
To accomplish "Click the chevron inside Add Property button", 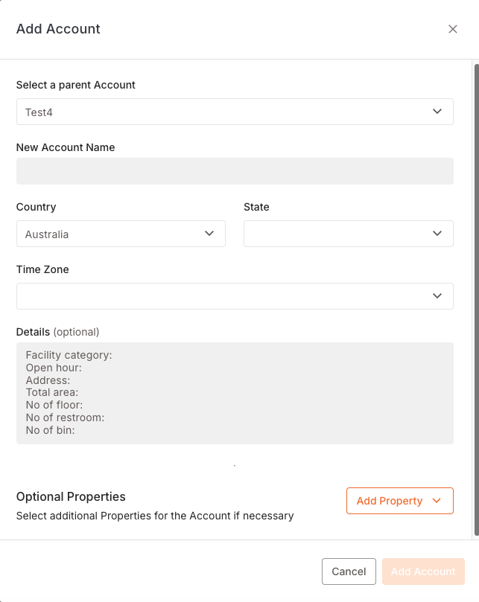I will click(437, 501).
